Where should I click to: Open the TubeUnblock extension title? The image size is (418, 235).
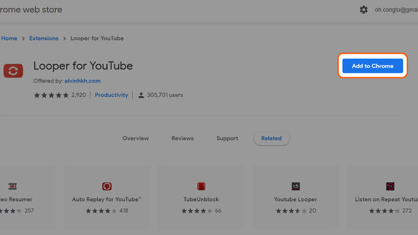tap(201, 200)
